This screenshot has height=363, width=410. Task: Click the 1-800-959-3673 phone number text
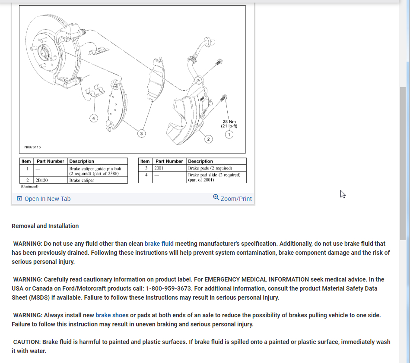point(168,288)
